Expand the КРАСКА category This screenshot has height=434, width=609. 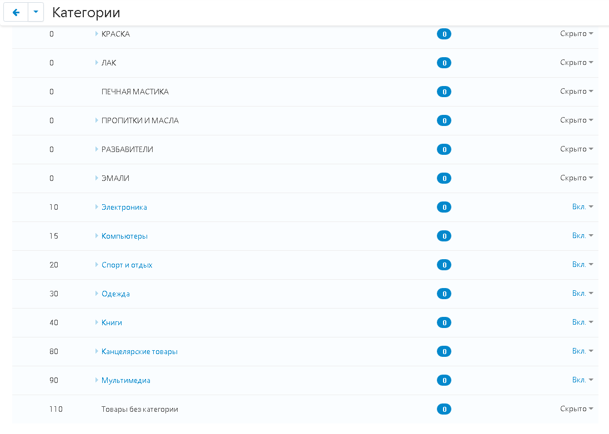pyautogui.click(x=97, y=34)
